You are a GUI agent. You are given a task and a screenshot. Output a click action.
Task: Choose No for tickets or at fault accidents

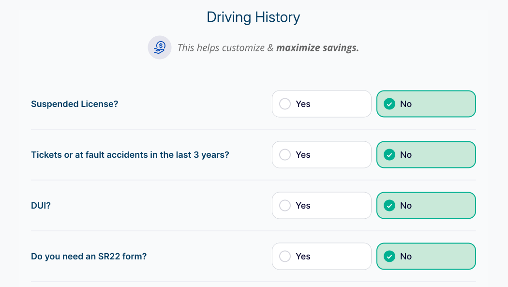(426, 155)
